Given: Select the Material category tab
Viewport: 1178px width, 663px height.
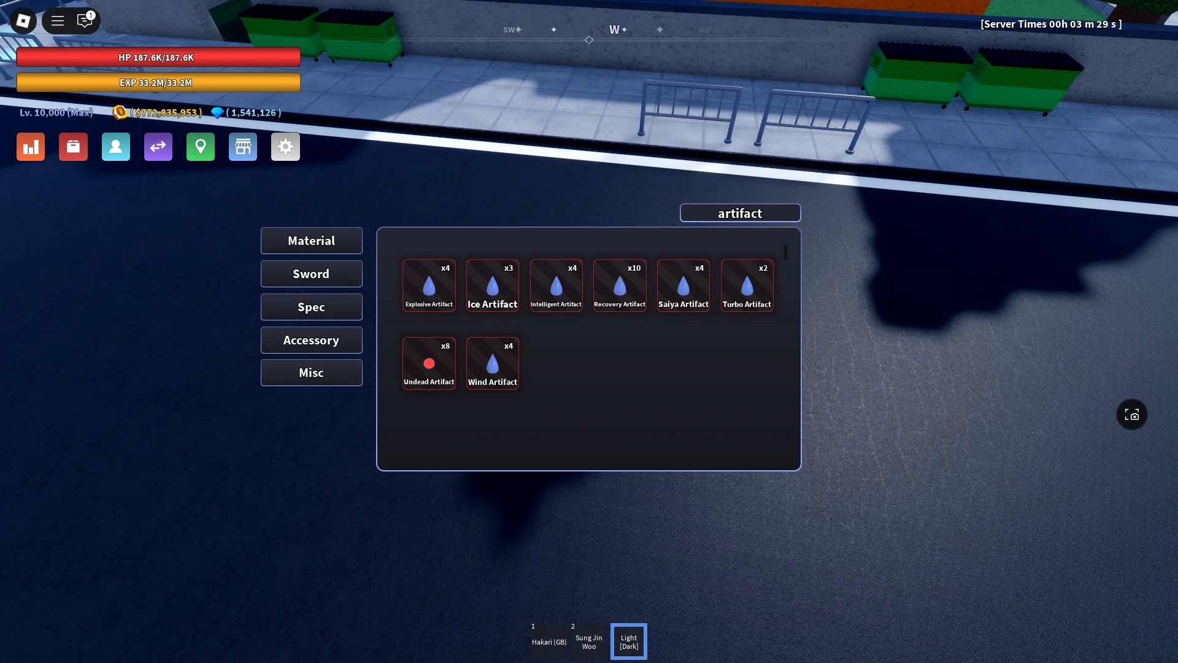Looking at the screenshot, I should (x=310, y=241).
